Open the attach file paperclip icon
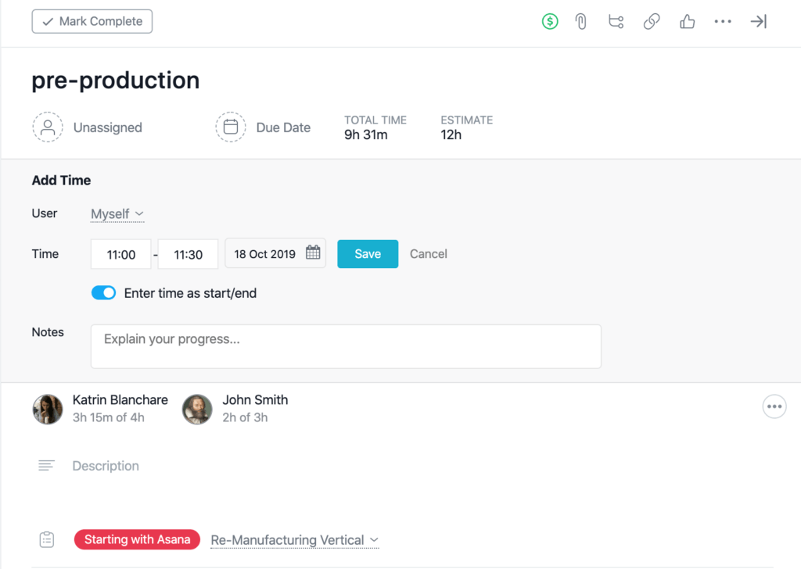Viewport: 801px width, 569px height. coord(580,21)
